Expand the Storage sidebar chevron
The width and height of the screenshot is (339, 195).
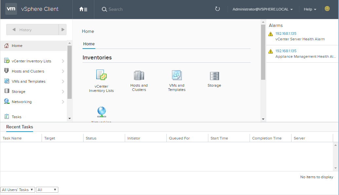coord(63,92)
